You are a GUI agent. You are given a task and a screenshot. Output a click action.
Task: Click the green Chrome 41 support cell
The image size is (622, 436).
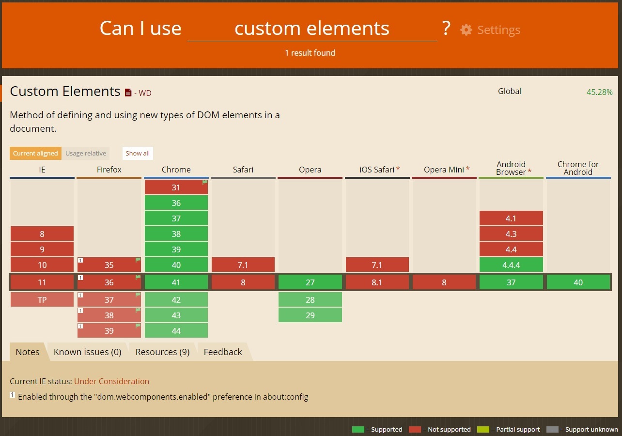tap(176, 282)
